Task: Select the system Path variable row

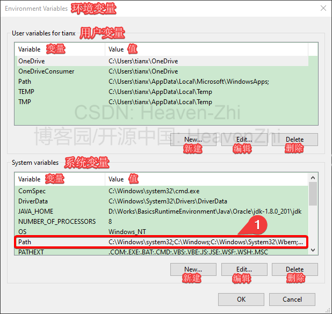Action: pyautogui.click(x=162, y=242)
